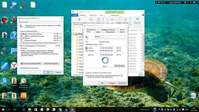This screenshot has height=112, width=199.
Task: Click the pencil draw icon in recorder bar
Action: tap(185, 2)
